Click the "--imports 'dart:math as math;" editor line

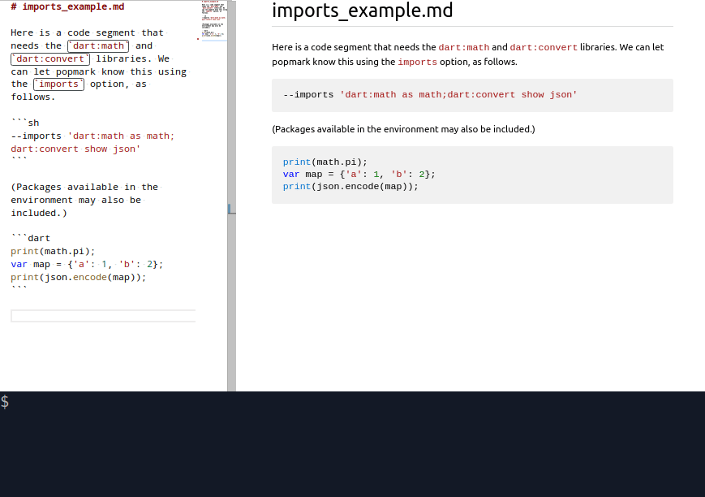(92, 136)
